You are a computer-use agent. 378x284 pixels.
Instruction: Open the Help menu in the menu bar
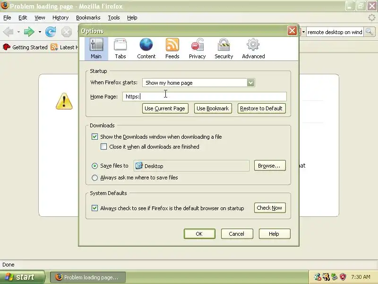pos(132,18)
